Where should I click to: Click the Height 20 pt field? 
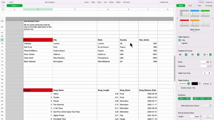click(x=195, y=116)
